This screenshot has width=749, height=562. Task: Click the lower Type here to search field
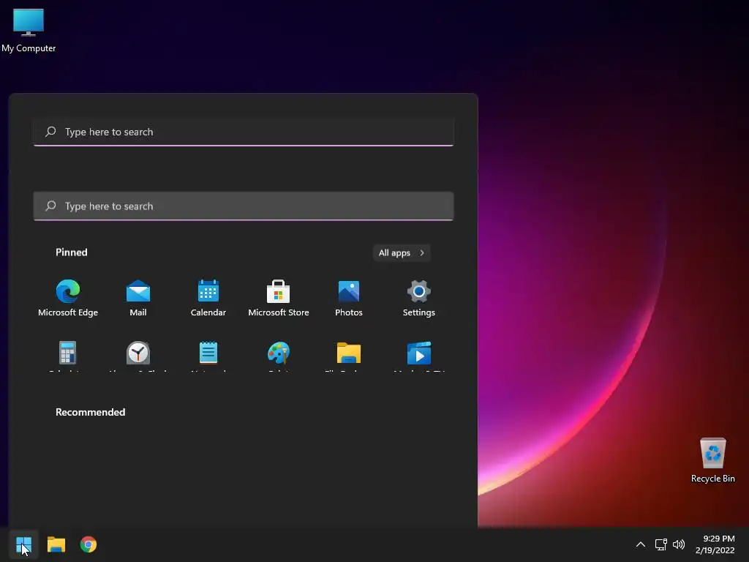[243, 206]
